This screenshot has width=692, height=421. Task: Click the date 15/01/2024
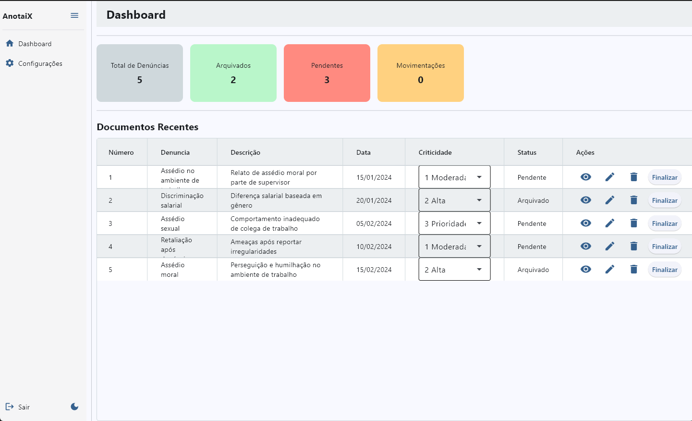coord(374,177)
